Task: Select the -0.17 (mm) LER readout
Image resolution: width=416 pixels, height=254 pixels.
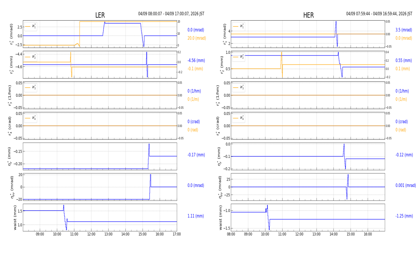Action: coord(196,155)
